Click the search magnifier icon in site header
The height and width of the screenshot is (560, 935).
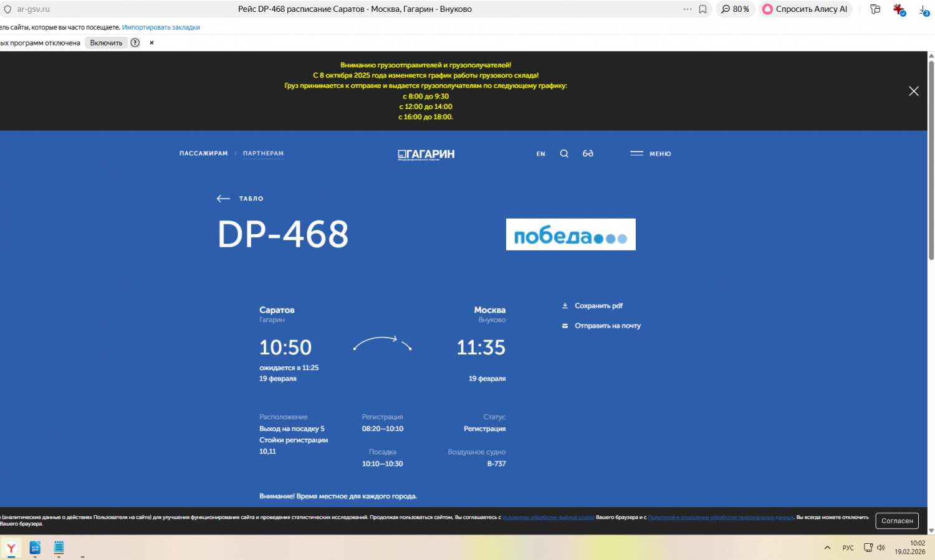(x=563, y=154)
